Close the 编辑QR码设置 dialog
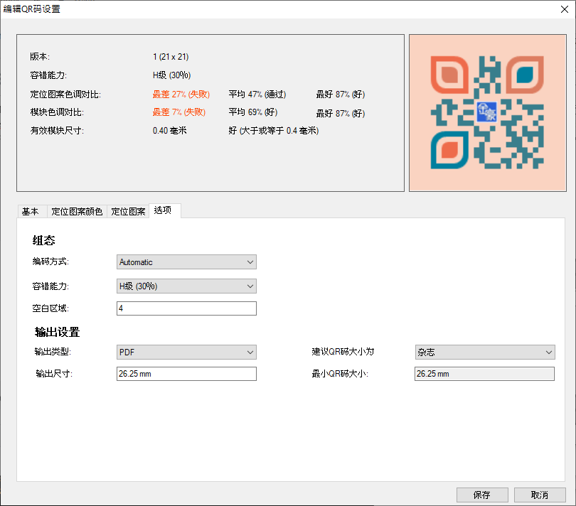The width and height of the screenshot is (576, 506). (x=565, y=9)
